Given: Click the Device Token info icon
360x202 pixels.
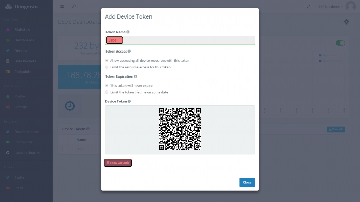Looking at the screenshot, I should (129, 101).
